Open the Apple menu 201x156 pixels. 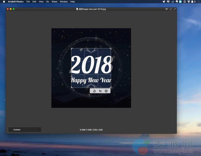(x=4, y=2)
